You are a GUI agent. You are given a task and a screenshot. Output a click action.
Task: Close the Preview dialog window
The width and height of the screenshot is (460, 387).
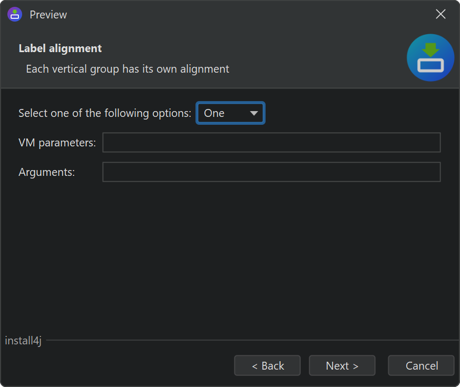pyautogui.click(x=441, y=15)
